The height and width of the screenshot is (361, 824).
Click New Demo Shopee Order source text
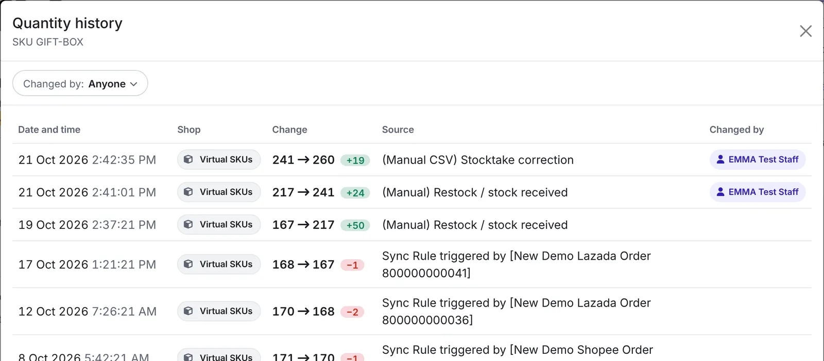[518, 350]
